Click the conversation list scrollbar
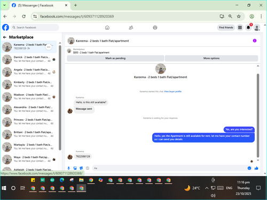The width and height of the screenshot is (267, 200). click(x=60, y=97)
